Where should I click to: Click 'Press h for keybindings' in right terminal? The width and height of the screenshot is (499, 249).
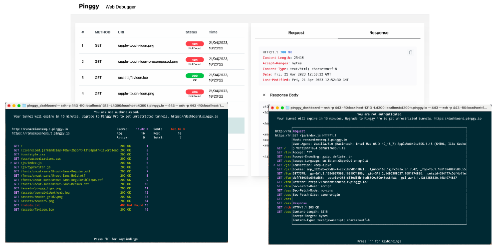pos(379,242)
